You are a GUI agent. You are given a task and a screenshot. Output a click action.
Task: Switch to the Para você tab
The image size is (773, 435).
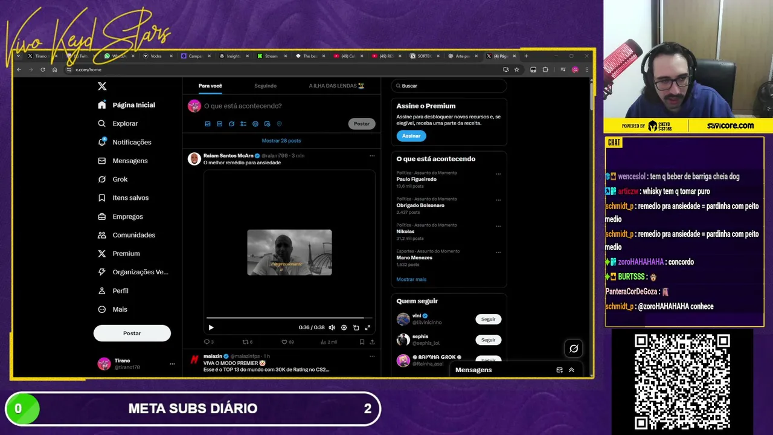pyautogui.click(x=210, y=86)
